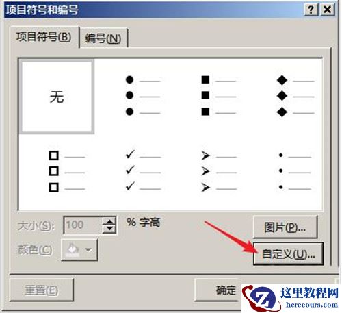Choose the hollow square bullet style
Screen dimensions: 342x313
(67, 171)
